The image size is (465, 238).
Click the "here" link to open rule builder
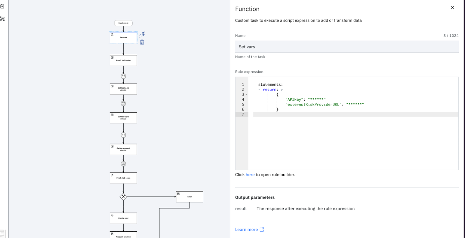tap(250, 175)
